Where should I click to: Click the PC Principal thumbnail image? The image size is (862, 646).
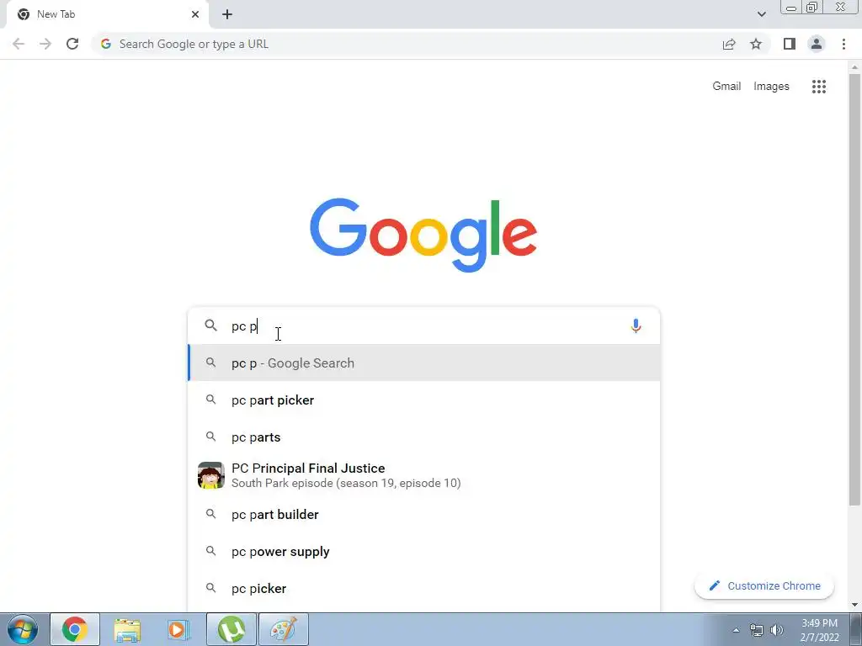(211, 475)
